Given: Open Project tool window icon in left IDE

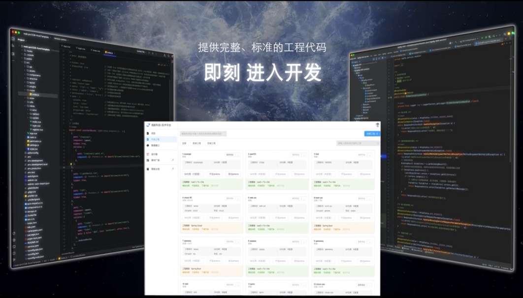Looking at the screenshot, I should (x=13, y=39).
